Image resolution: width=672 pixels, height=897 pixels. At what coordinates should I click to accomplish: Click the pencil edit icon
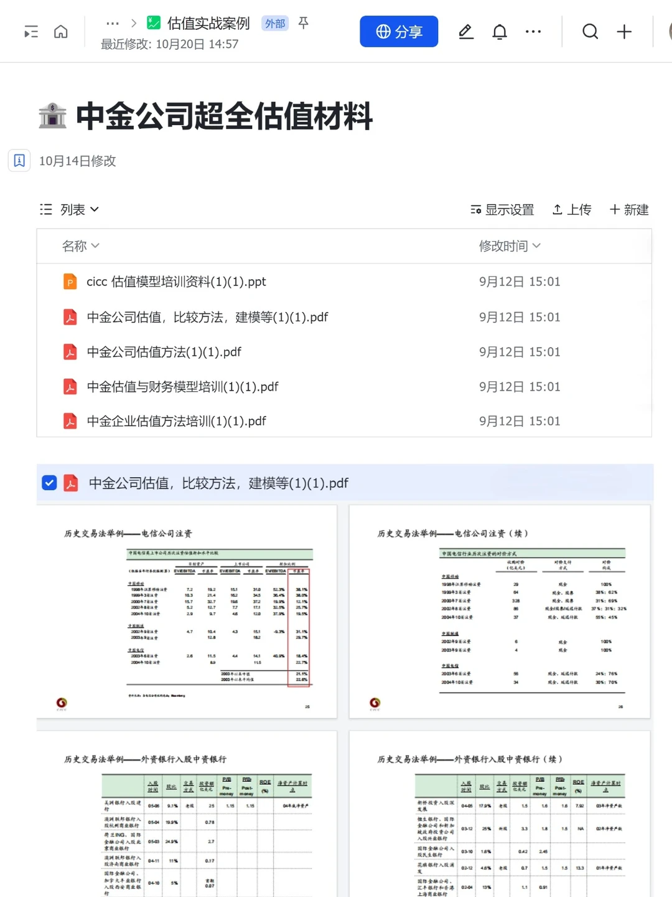pos(465,32)
